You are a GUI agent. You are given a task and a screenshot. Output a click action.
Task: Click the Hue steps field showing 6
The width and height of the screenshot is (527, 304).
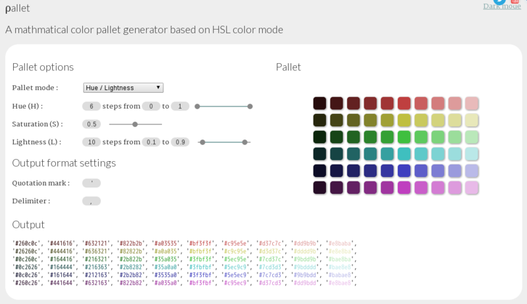(92, 106)
